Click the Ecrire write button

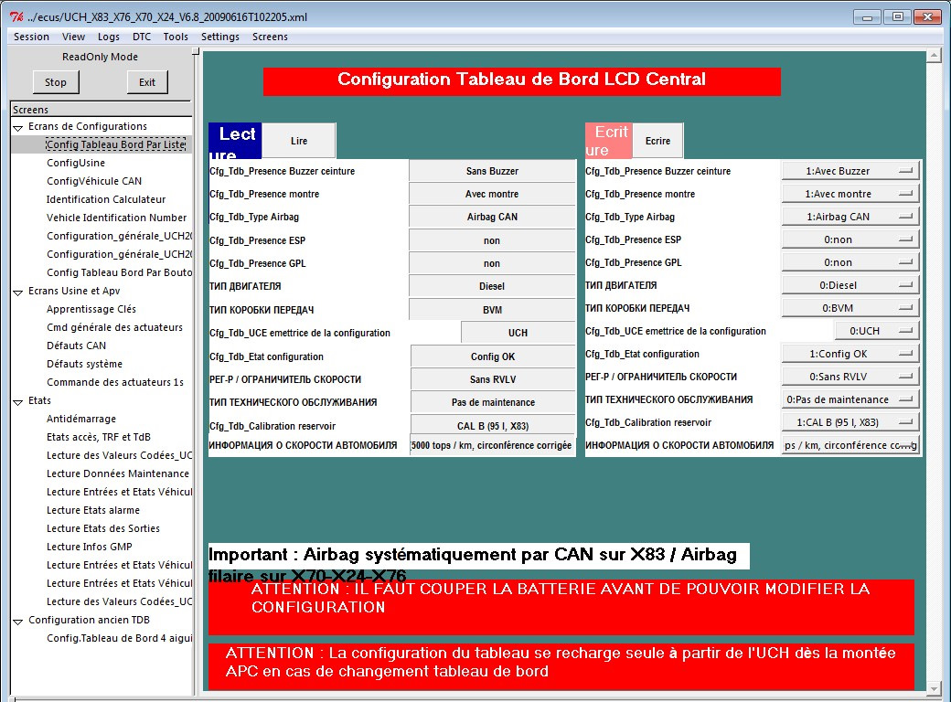click(657, 141)
